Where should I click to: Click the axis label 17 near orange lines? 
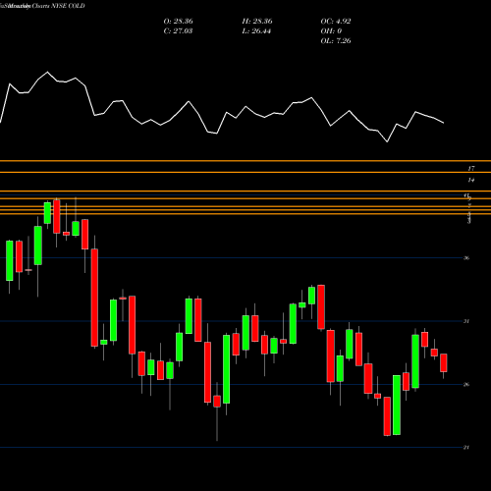[471, 169]
